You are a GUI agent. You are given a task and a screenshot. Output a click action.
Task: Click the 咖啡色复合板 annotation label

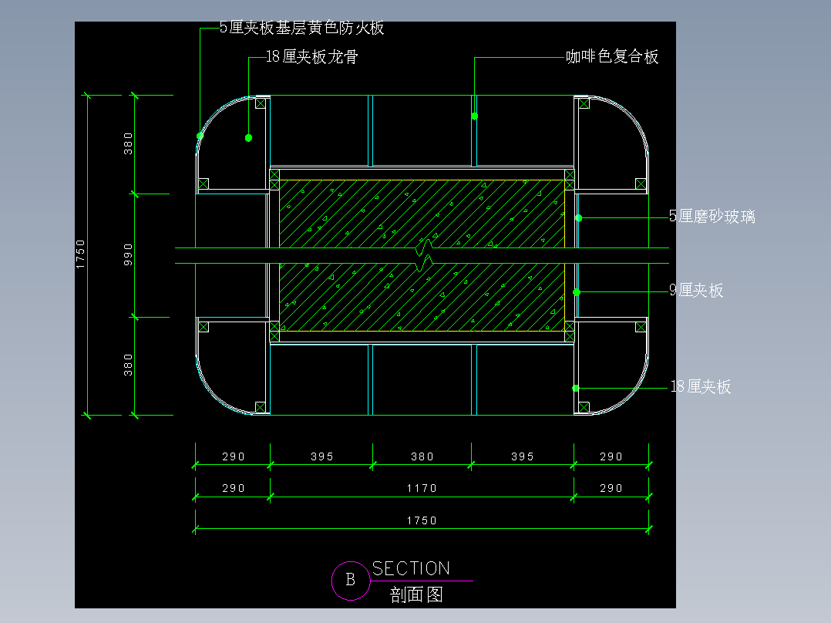click(612, 56)
